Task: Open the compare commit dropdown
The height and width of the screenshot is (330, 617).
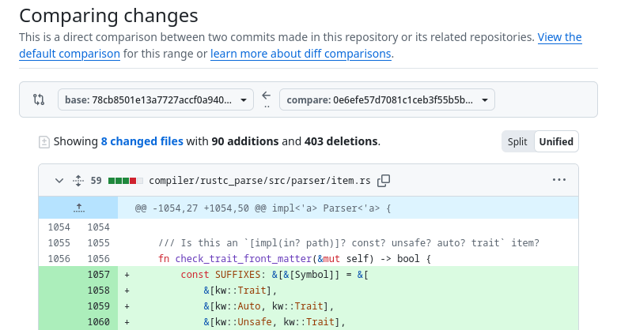Action: coord(387,99)
